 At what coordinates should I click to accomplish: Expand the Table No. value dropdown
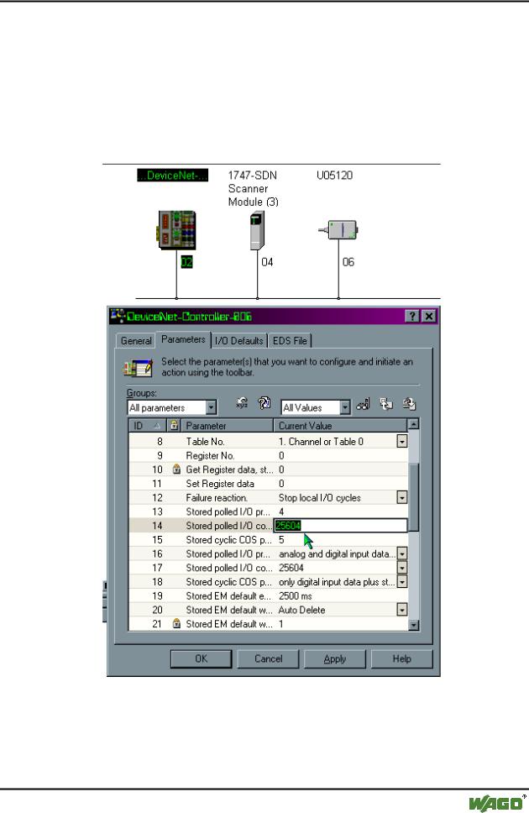tap(402, 441)
